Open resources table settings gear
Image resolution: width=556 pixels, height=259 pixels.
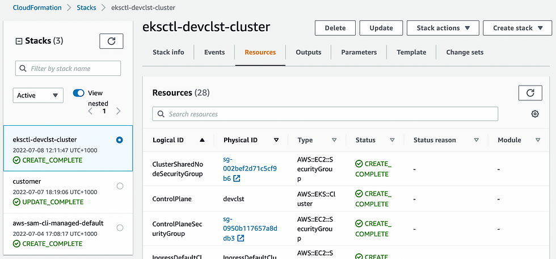pyautogui.click(x=534, y=114)
